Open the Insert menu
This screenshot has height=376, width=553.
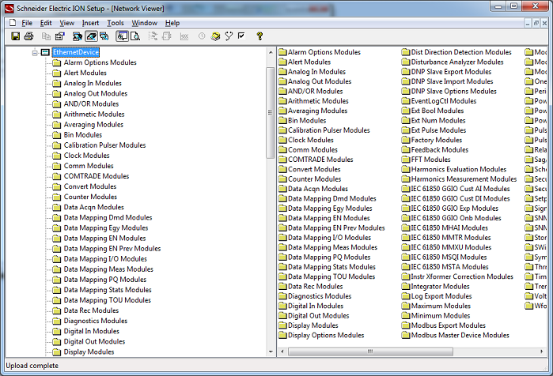tap(90, 23)
